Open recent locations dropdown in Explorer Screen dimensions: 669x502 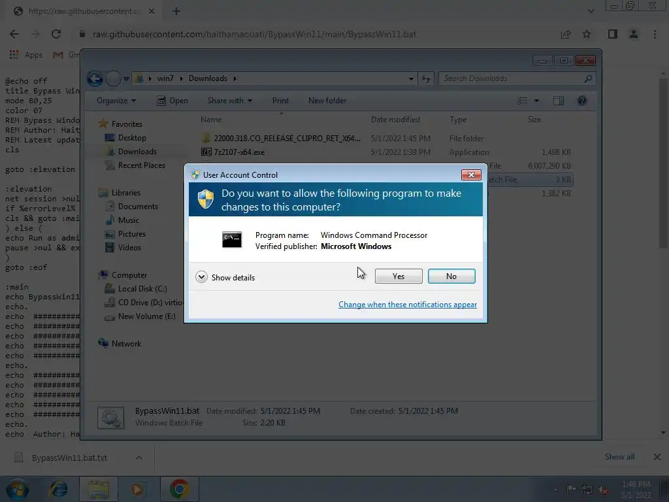click(126, 78)
